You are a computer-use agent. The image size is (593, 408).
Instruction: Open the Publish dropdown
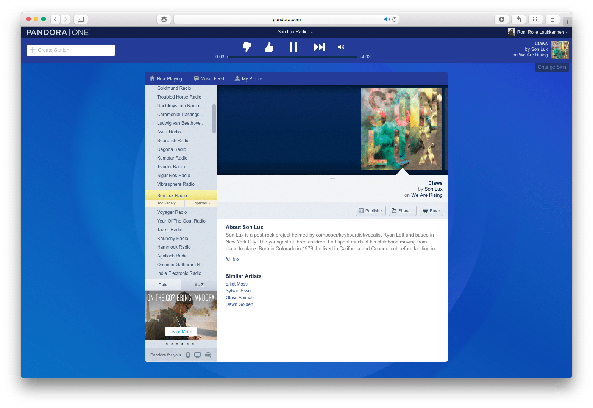(371, 211)
